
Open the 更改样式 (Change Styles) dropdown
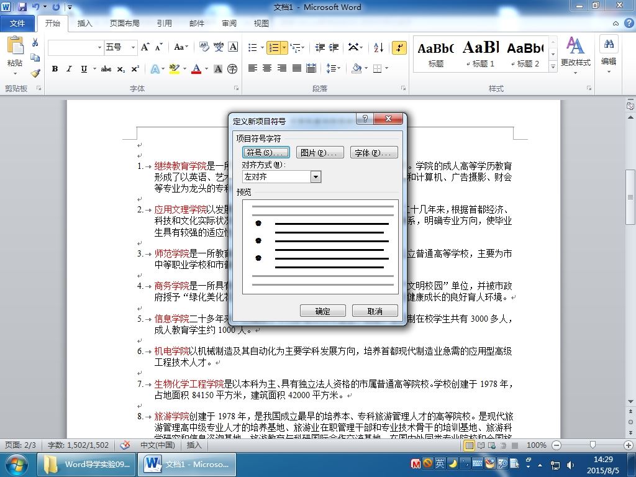coord(575,56)
